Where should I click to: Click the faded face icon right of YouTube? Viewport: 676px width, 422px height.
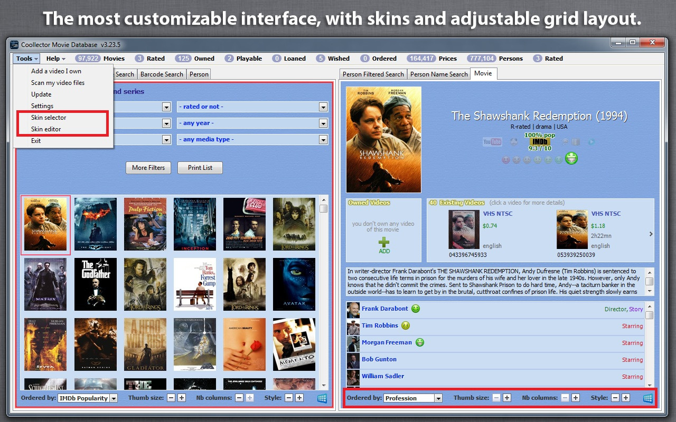coord(514,141)
